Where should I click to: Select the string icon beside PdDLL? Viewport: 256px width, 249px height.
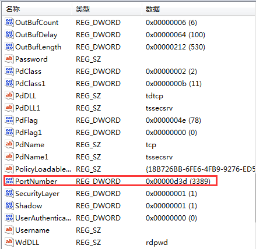point(9,95)
